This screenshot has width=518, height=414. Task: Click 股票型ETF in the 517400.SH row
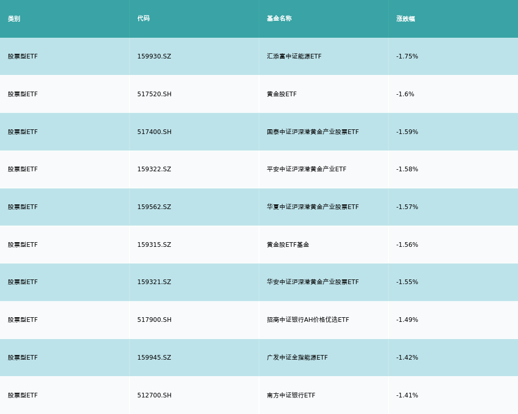pos(23,132)
